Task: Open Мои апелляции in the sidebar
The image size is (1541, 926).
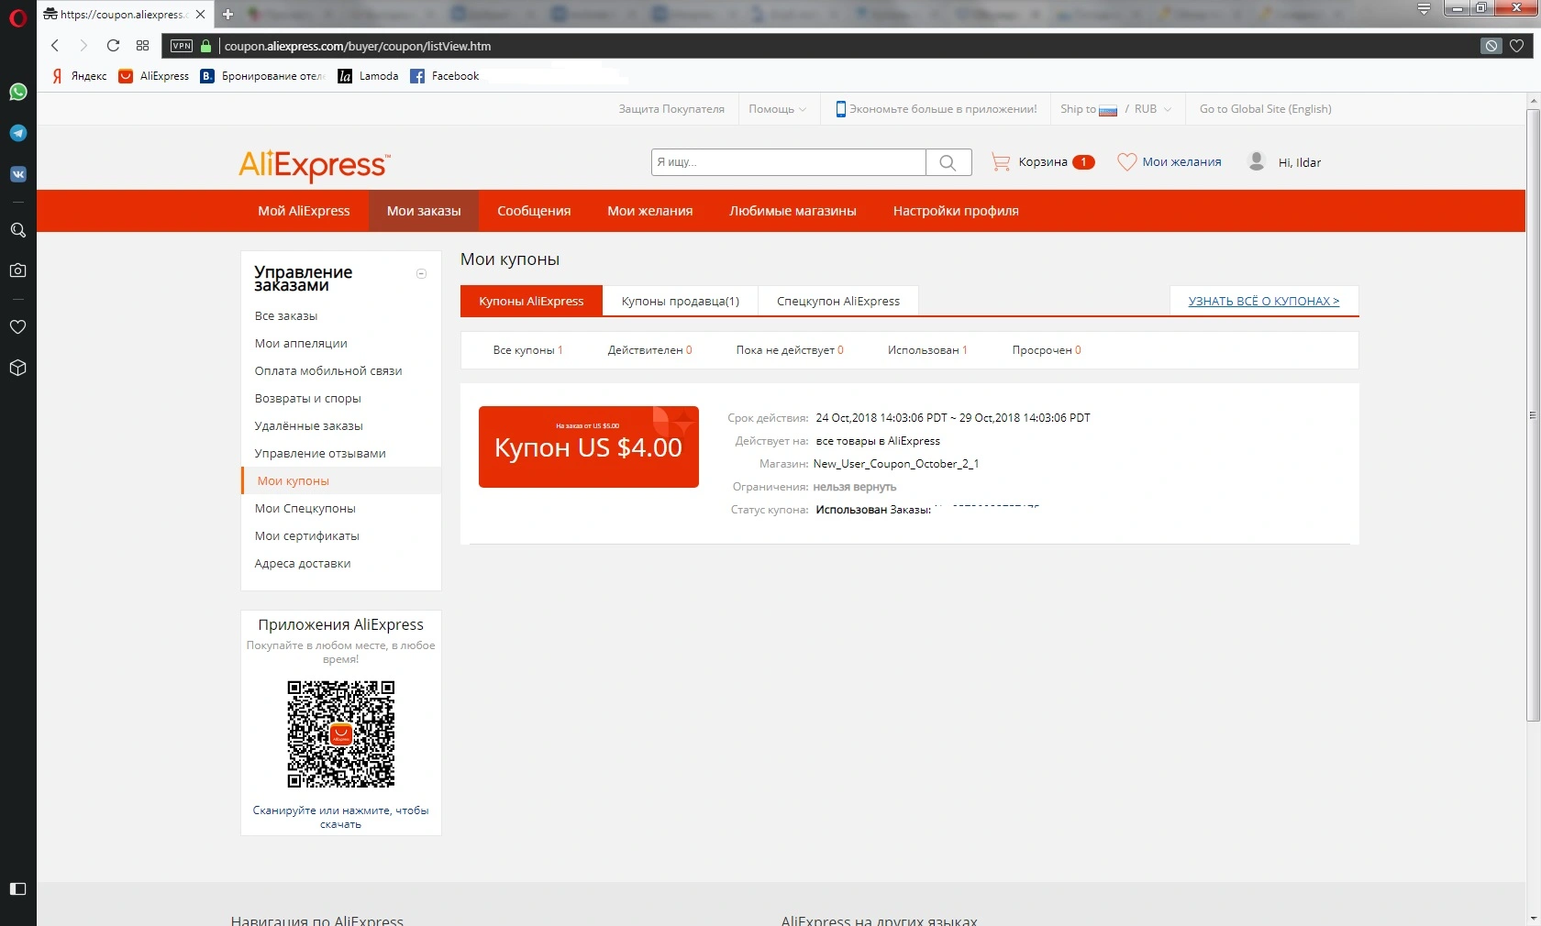Action: pyautogui.click(x=301, y=344)
